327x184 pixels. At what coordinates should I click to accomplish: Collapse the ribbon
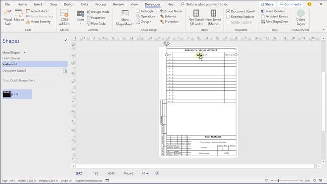323,30
